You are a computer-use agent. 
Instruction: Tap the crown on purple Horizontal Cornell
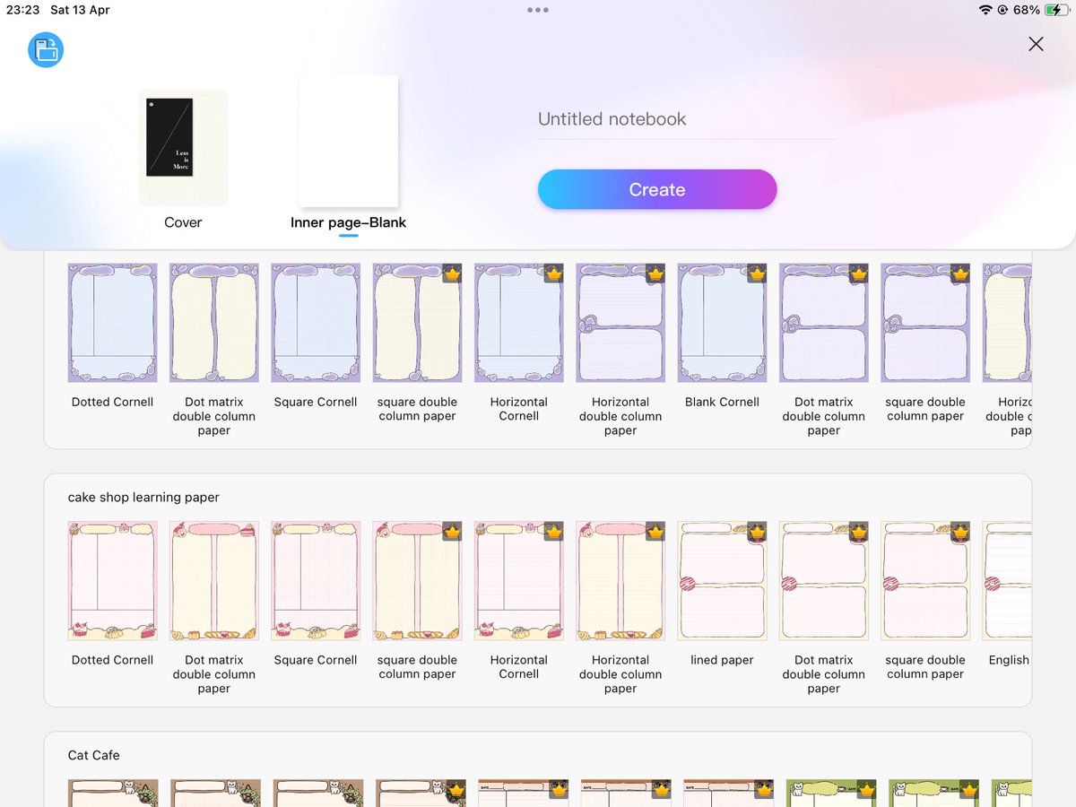pyautogui.click(x=554, y=273)
